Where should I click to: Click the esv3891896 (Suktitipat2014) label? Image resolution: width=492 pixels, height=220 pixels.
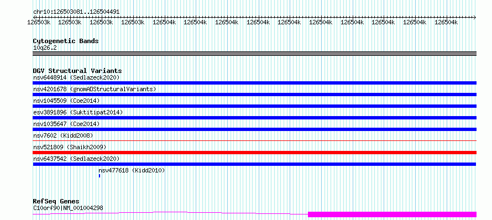78,112
